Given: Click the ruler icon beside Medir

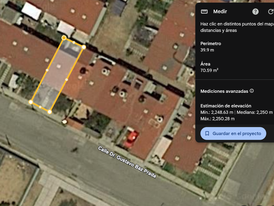Looking at the screenshot, I should click(204, 11).
